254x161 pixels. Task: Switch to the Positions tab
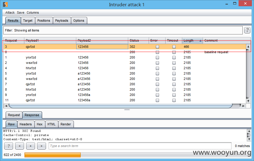coord(44,20)
